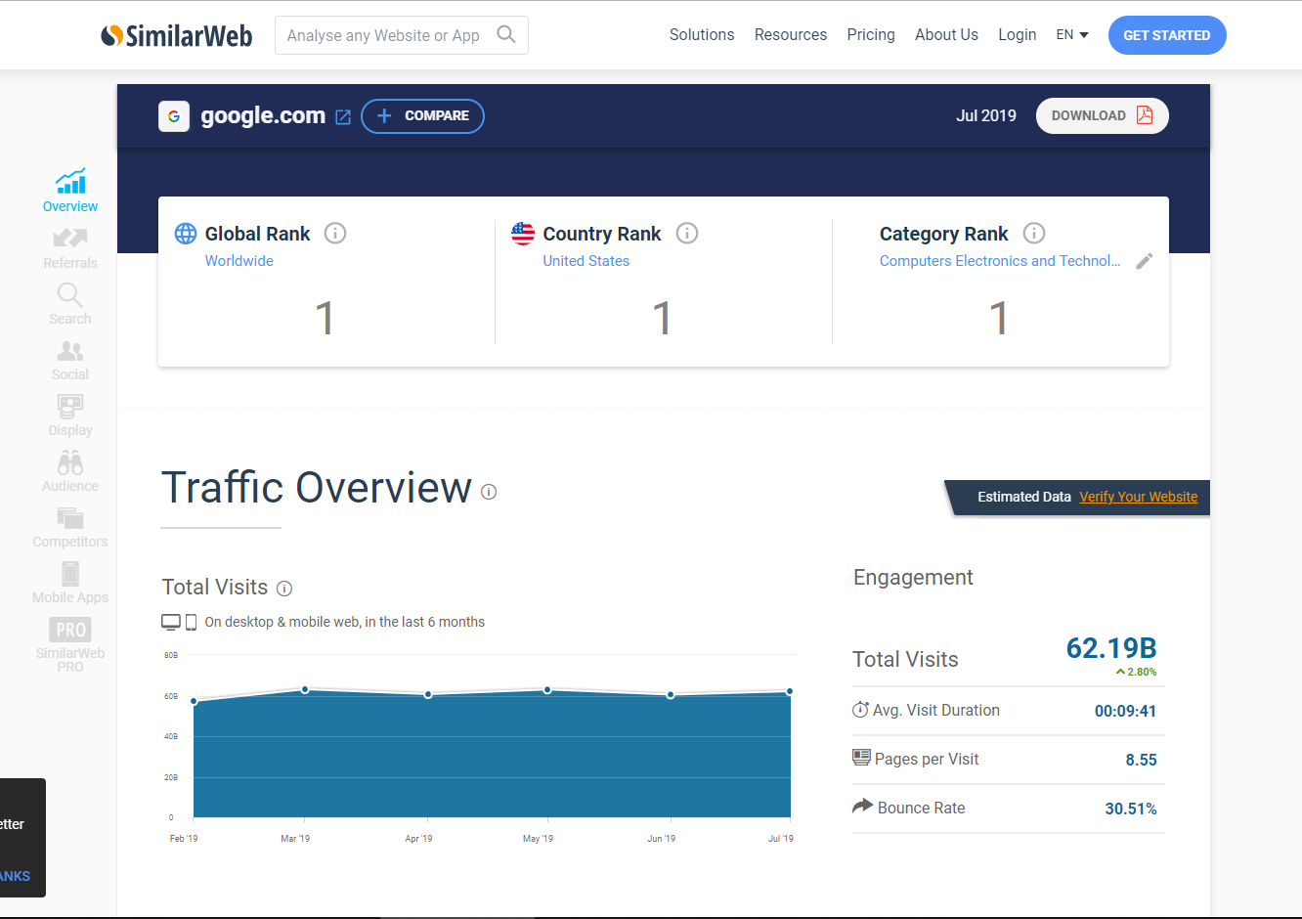
Task: Click the info icon beside Traffic Overview
Action: point(489,492)
